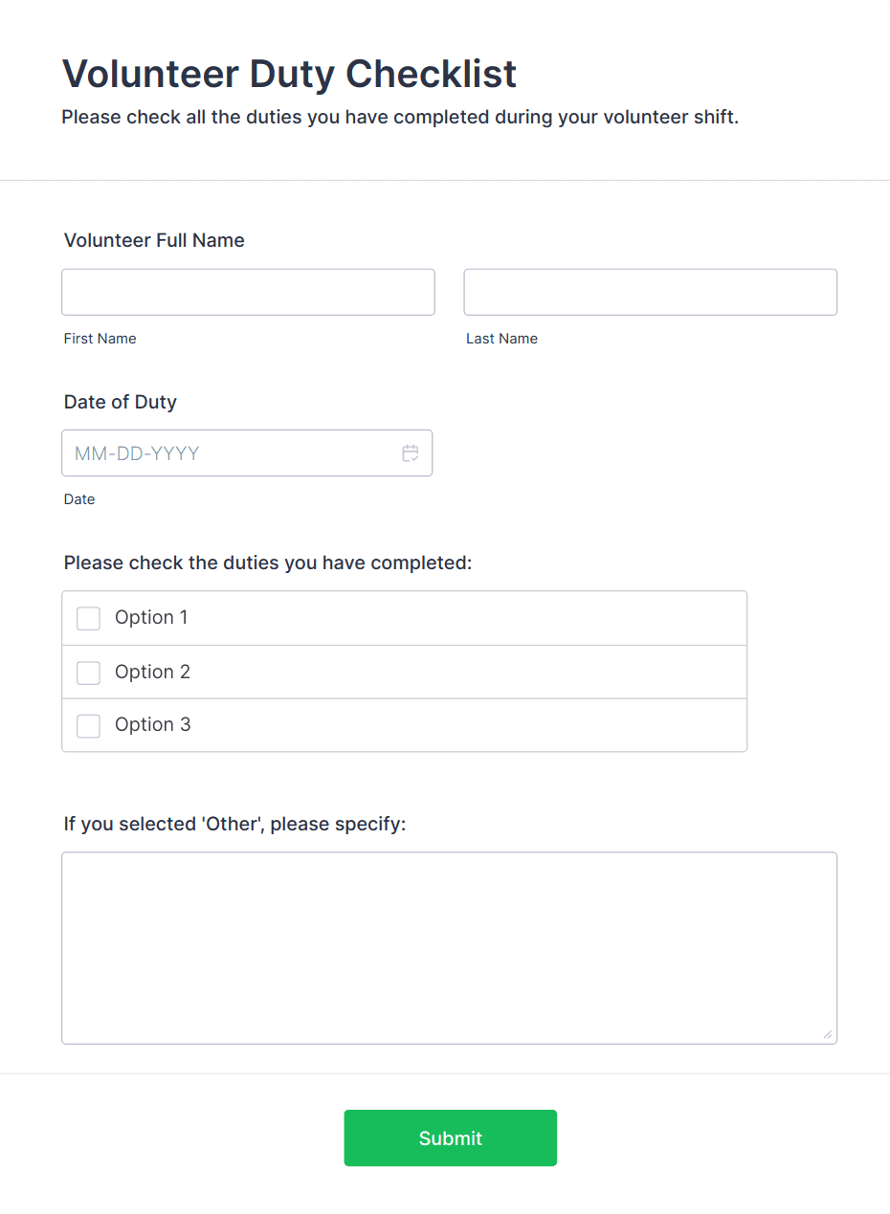Open the calendar date picker icon
Image resolution: width=890 pixels, height=1214 pixels.
[411, 452]
